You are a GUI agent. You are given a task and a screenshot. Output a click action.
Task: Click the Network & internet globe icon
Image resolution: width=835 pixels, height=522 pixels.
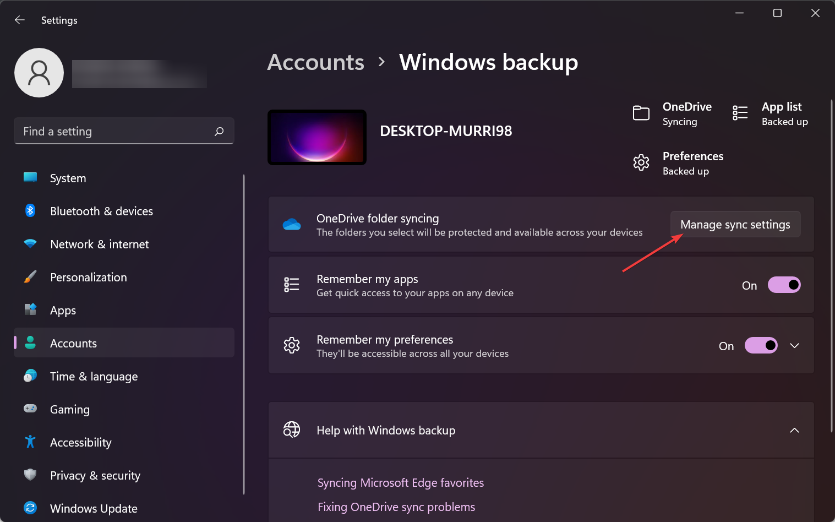click(x=30, y=243)
